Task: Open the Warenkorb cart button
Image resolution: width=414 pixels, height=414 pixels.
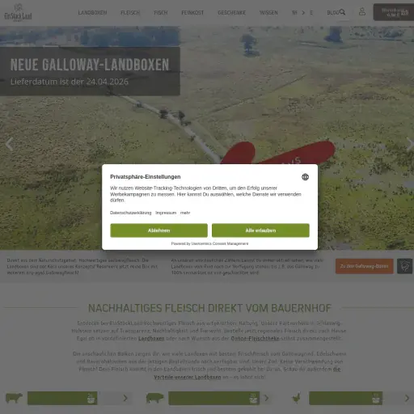Action: coord(394,12)
